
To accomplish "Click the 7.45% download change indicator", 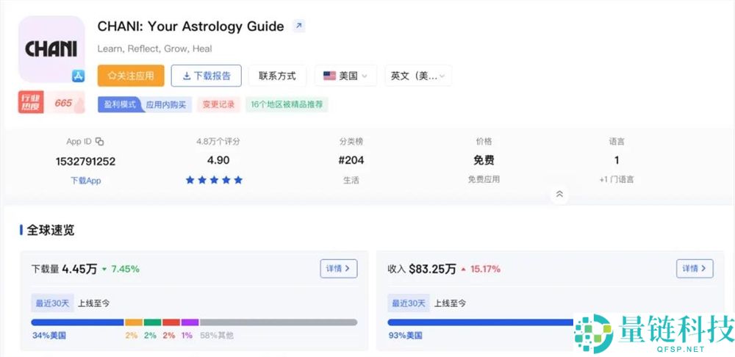I will [121, 269].
